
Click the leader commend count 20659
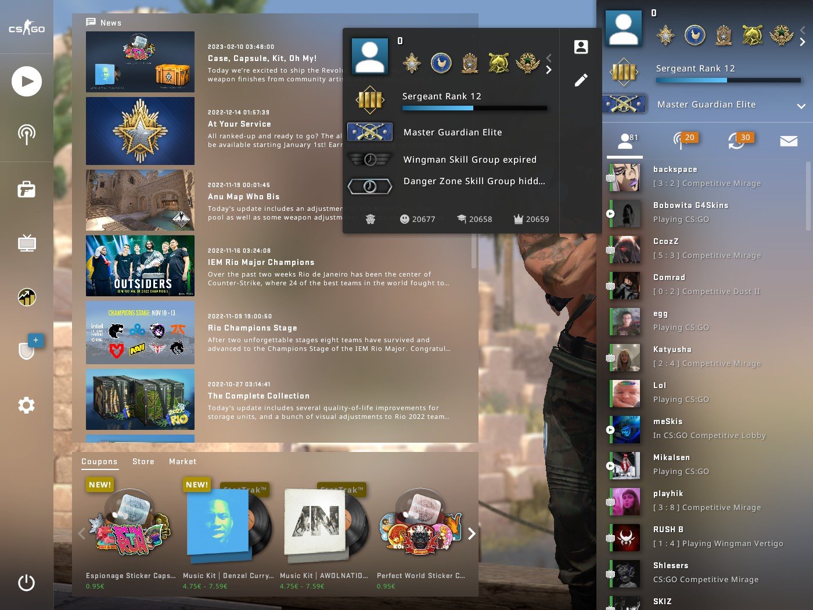[531, 219]
